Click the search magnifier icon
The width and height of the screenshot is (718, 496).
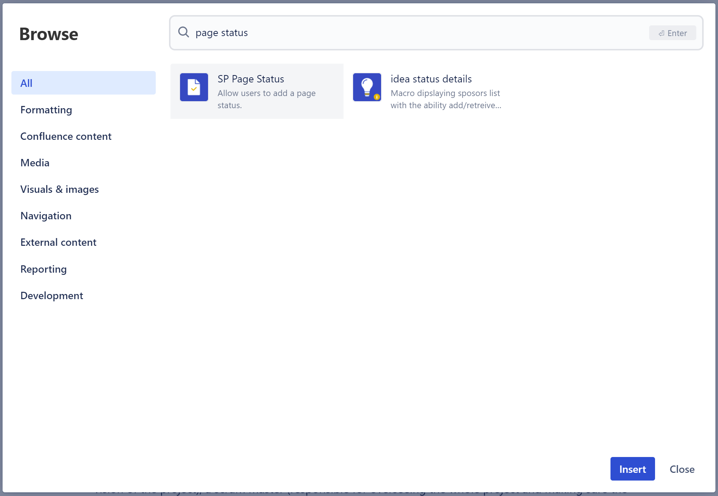pyautogui.click(x=183, y=32)
